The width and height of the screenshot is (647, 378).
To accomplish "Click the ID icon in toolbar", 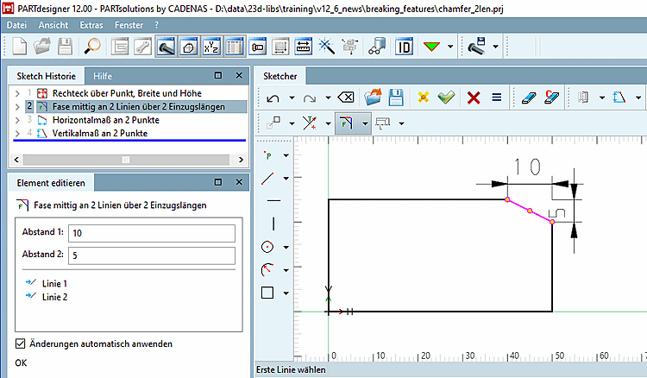I will pos(404,47).
